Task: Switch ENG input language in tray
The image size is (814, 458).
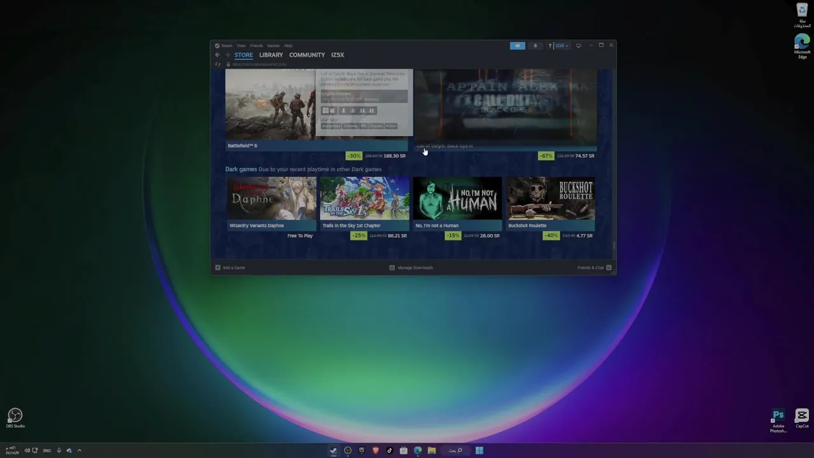Action: (47, 450)
